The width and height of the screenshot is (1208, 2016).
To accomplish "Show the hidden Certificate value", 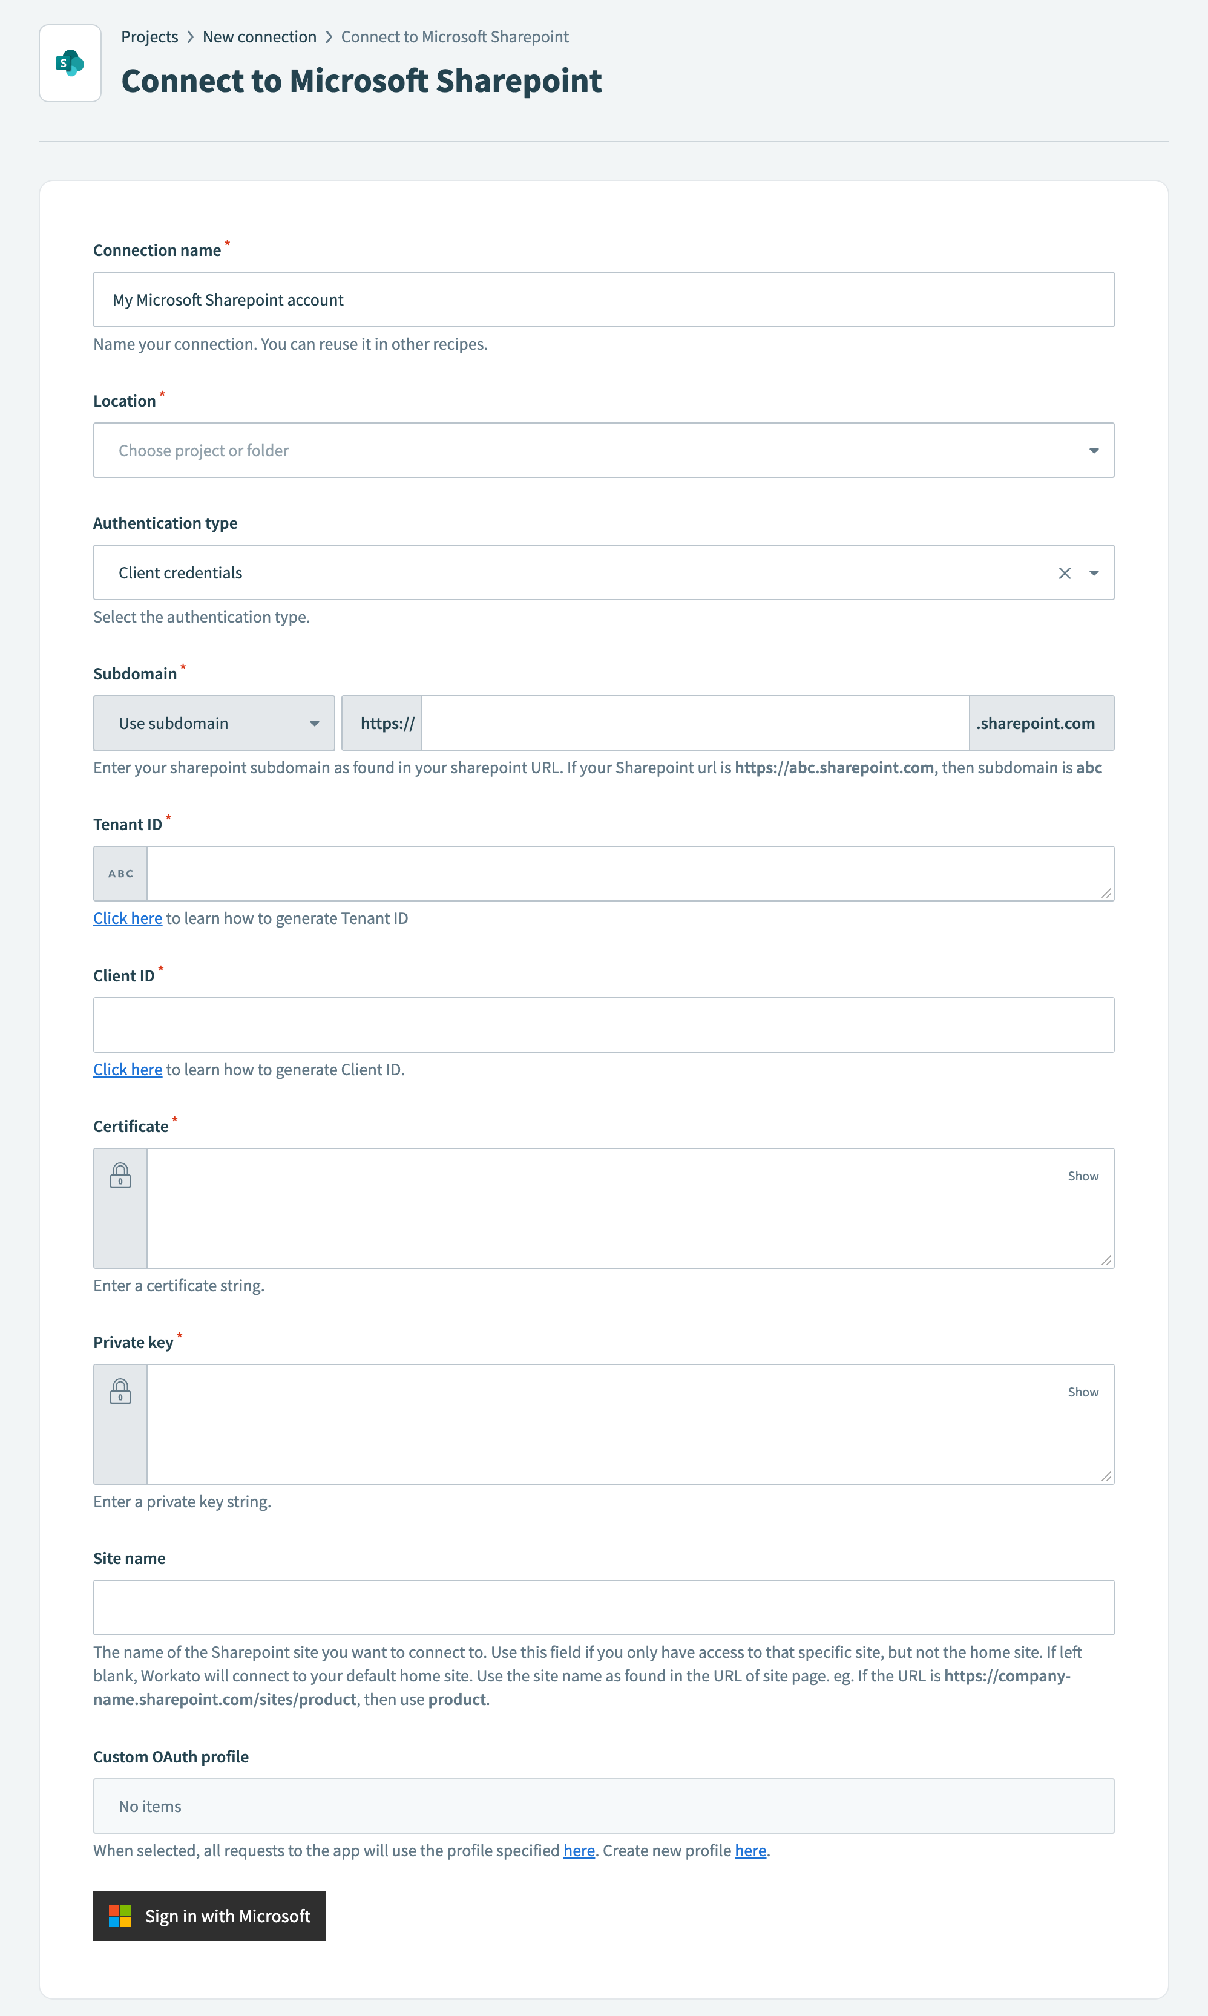I will click(1083, 1176).
